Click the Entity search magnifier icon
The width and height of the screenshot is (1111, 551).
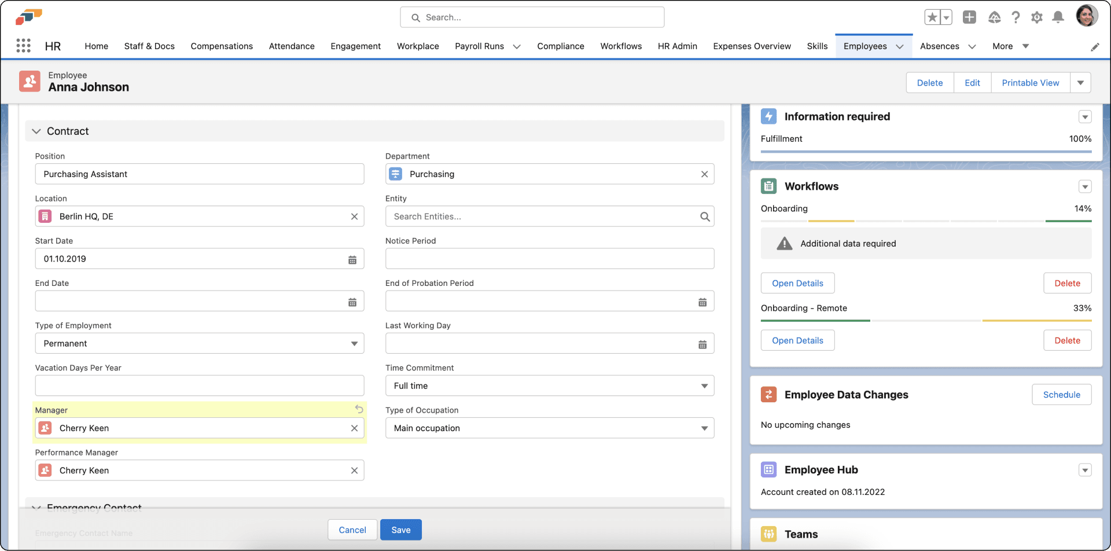[x=705, y=216]
